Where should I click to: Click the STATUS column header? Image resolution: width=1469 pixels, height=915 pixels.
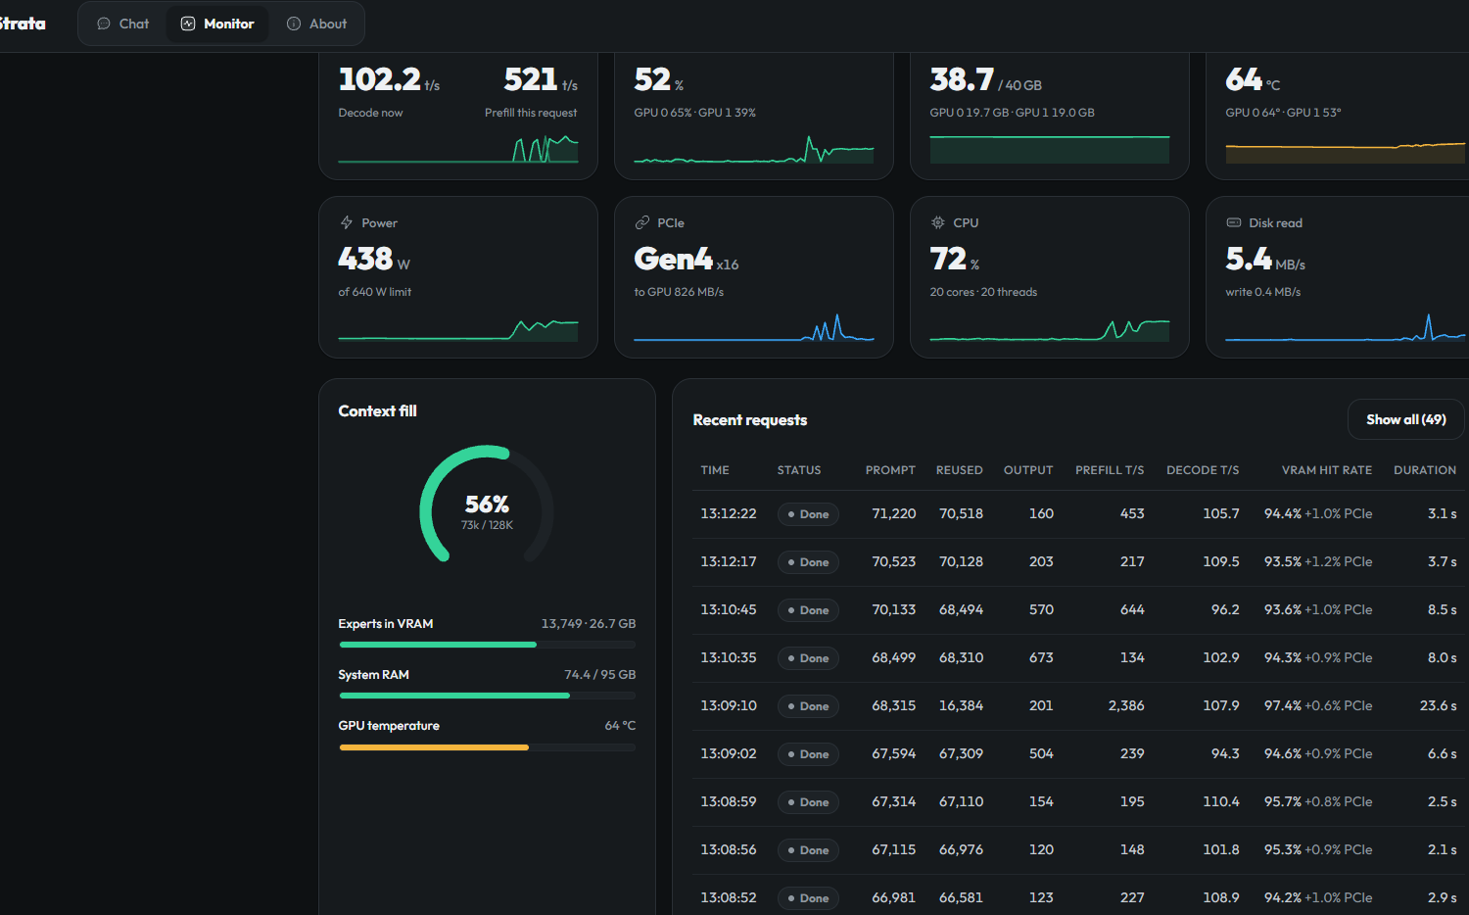pos(799,470)
